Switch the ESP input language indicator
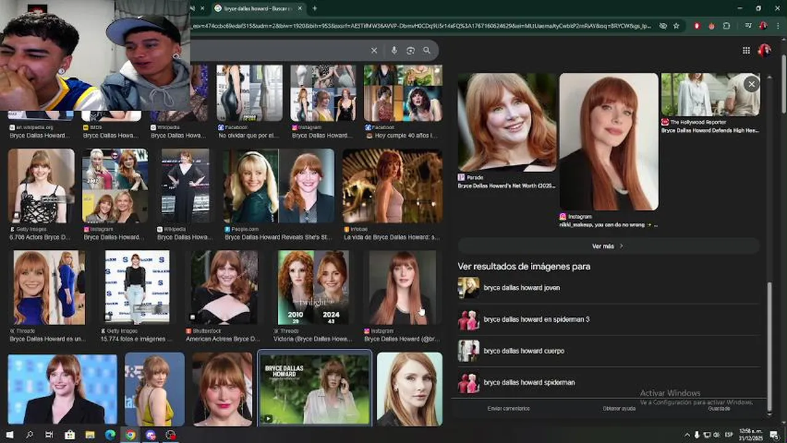 729,435
